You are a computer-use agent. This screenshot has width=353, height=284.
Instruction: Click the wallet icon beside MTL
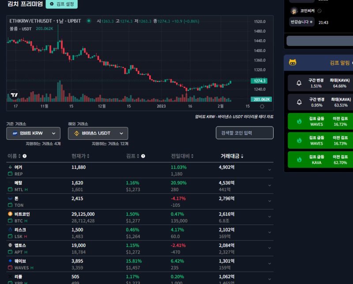point(10,190)
